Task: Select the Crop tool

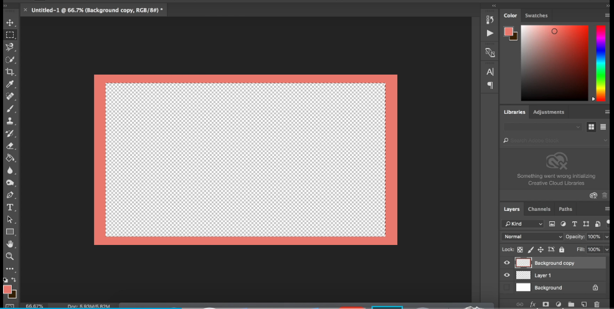Action: [x=10, y=72]
